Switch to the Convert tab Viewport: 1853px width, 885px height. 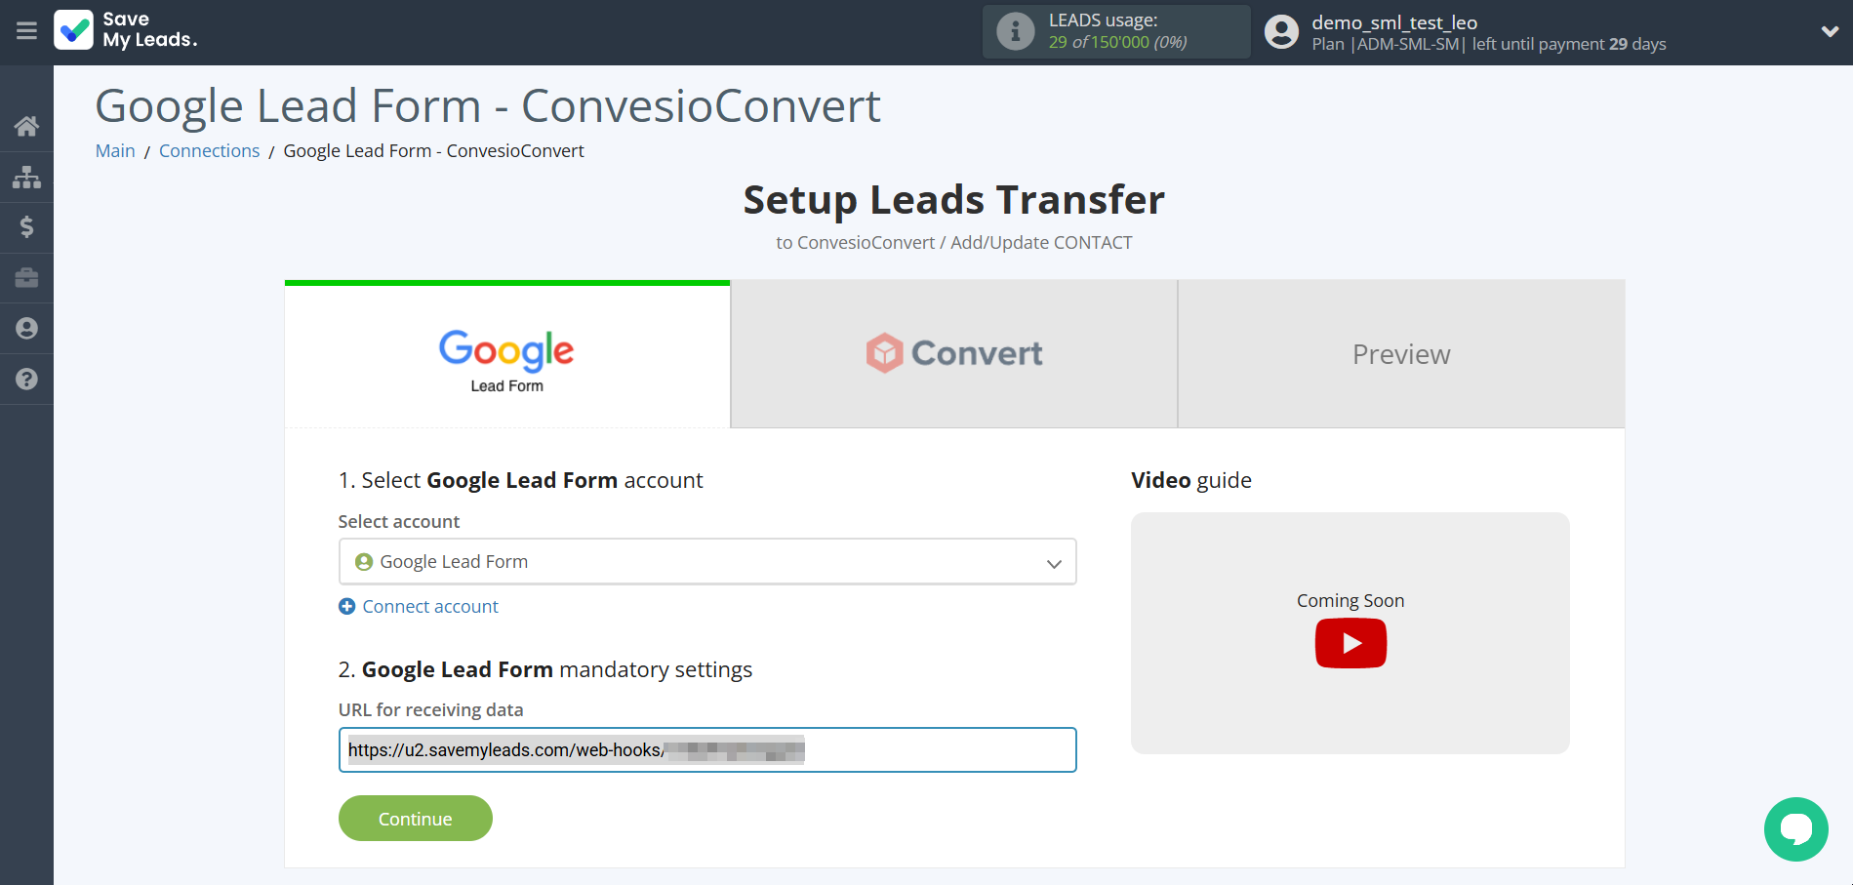click(954, 354)
